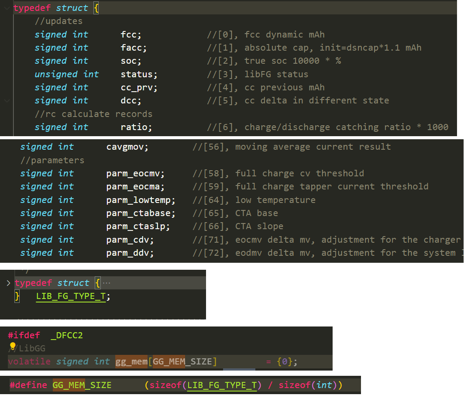464x402 pixels.
Task: Click the LIB_FG_TYPE_T typedef name
Action: pos(71,296)
